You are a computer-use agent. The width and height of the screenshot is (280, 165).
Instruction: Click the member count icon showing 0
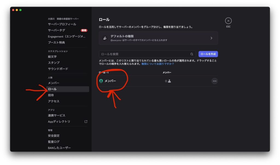tap(169, 81)
